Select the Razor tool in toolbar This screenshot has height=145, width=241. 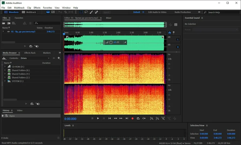pos(66,12)
